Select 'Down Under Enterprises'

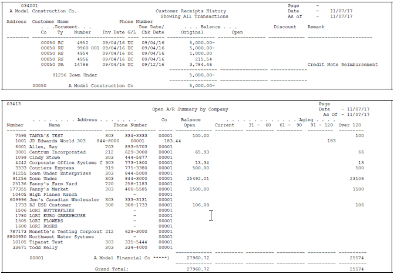[60, 173]
